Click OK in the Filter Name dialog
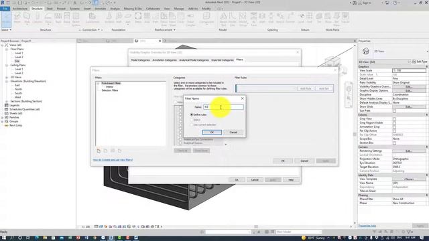Image resolution: width=429 pixels, height=241 pixels. 212,133
